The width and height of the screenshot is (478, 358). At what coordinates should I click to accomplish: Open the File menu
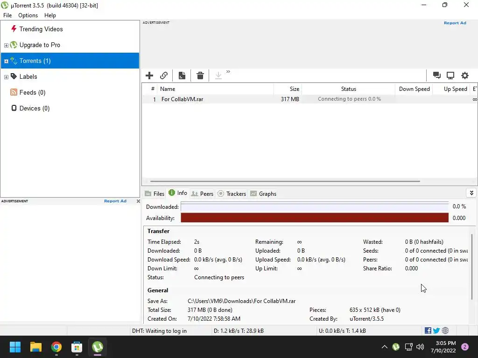click(x=7, y=15)
